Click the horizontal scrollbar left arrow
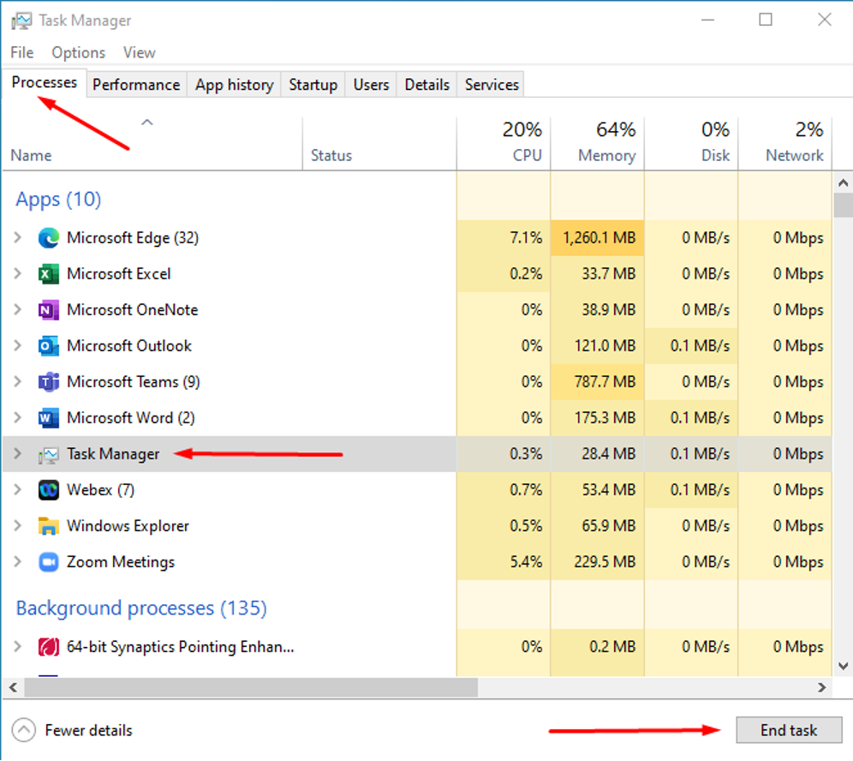 13,687
